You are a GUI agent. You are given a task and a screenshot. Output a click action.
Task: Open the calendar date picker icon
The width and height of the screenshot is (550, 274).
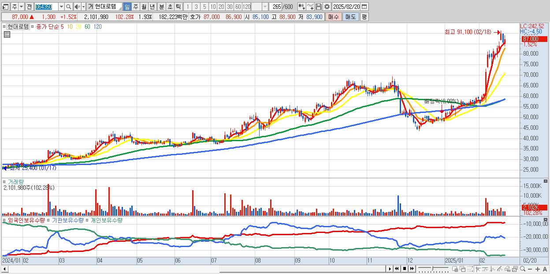364,7
